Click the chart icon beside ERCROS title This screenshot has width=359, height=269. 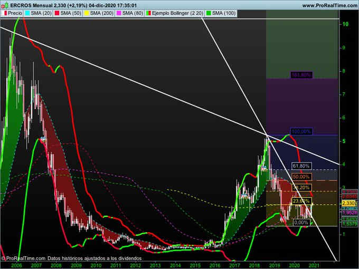click(5, 5)
